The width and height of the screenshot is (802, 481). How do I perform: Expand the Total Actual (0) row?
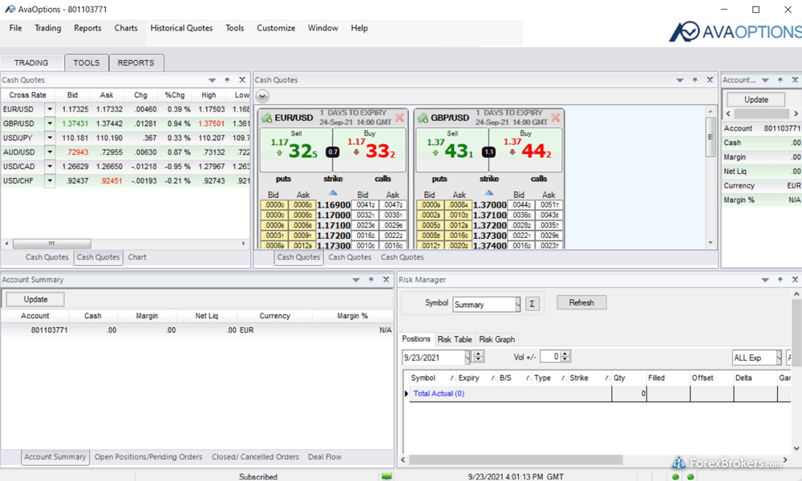(406, 394)
